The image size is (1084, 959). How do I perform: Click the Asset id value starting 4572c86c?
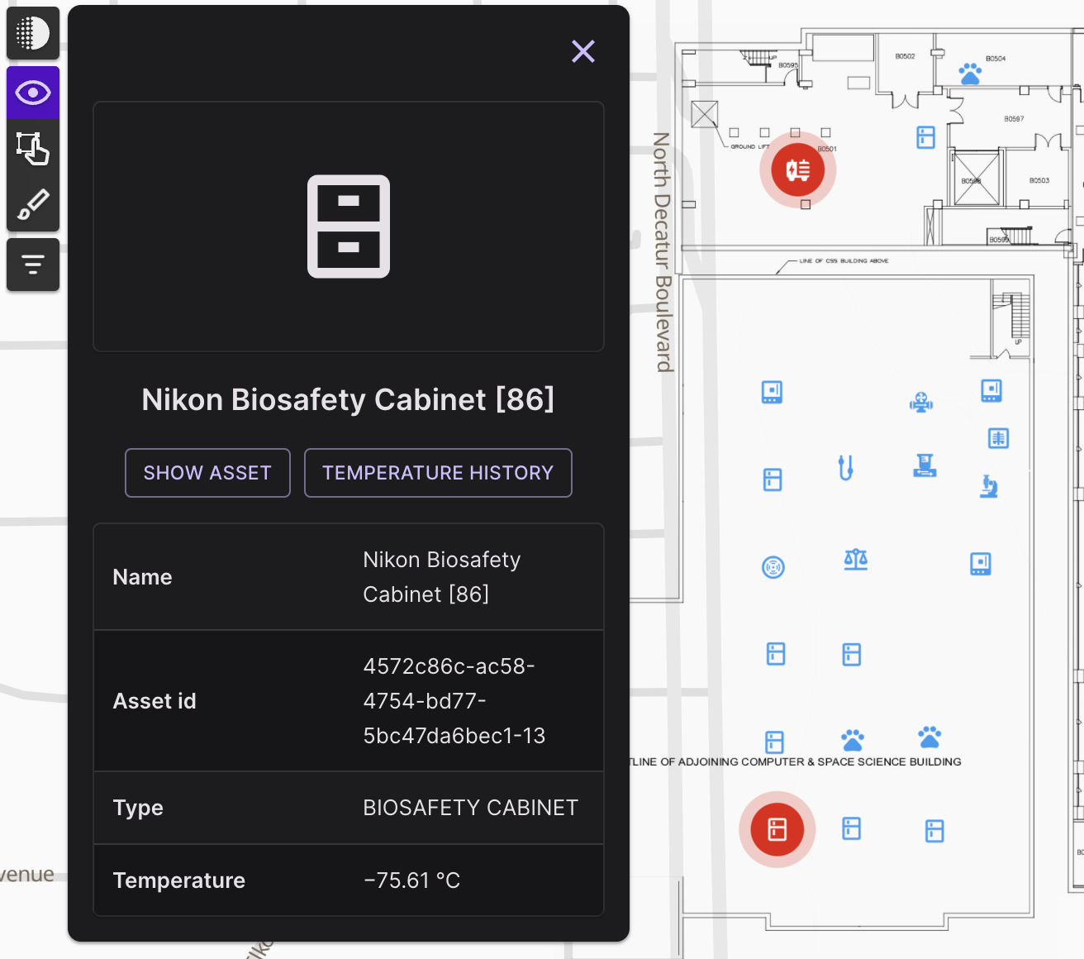(454, 701)
